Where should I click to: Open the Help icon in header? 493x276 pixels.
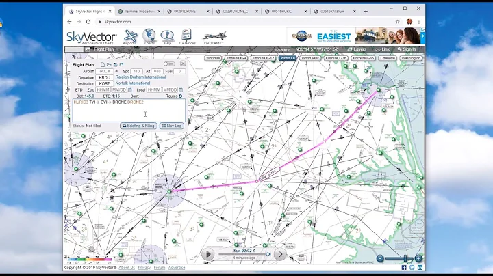pyautogui.click(x=167, y=37)
